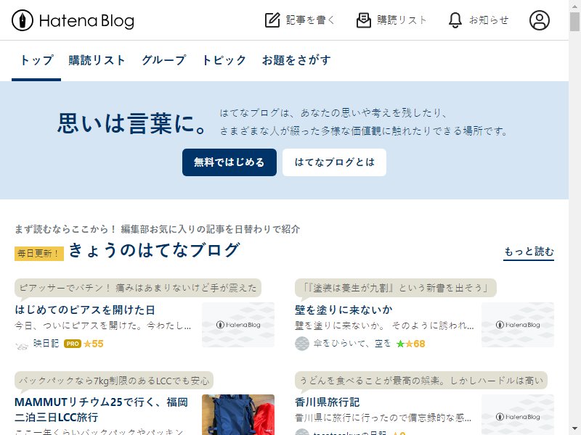Click the Hatena Blog wordmark text
Viewport: 581px width, 435px height.
pyautogui.click(x=86, y=21)
